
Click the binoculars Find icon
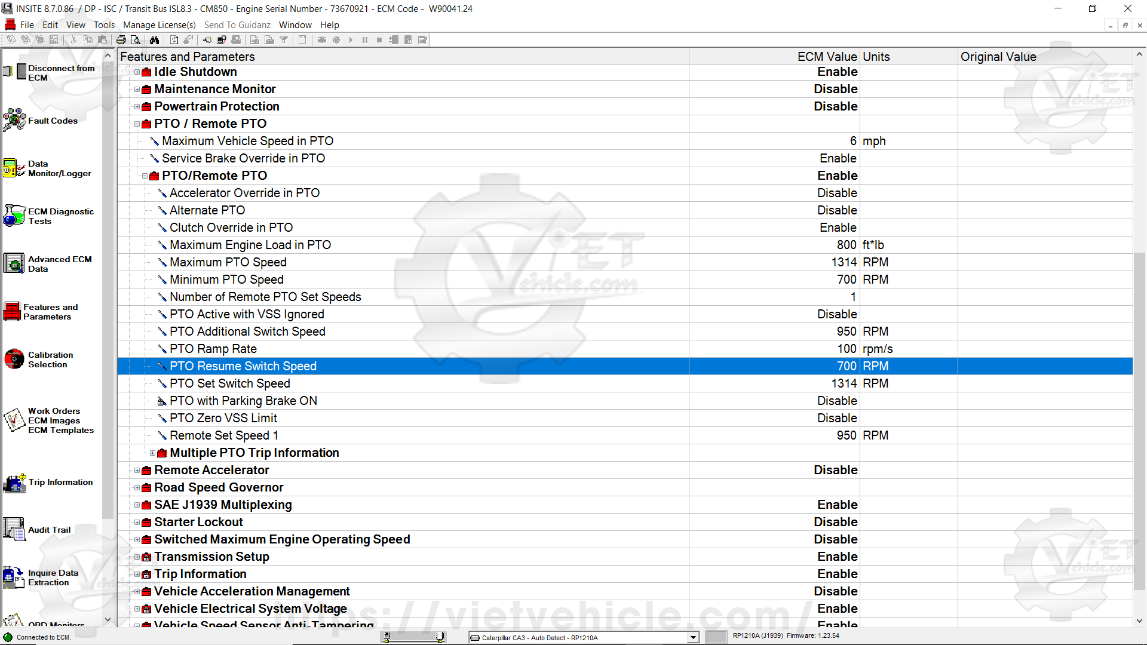[x=155, y=40]
